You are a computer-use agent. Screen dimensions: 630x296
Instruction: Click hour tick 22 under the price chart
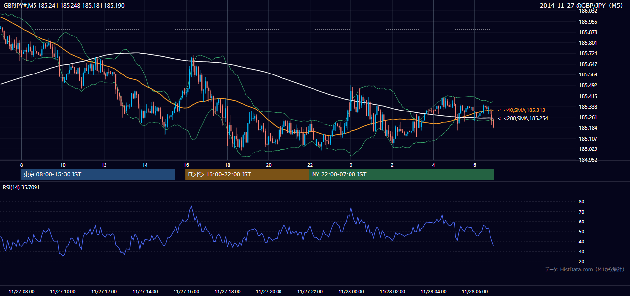(x=310, y=164)
